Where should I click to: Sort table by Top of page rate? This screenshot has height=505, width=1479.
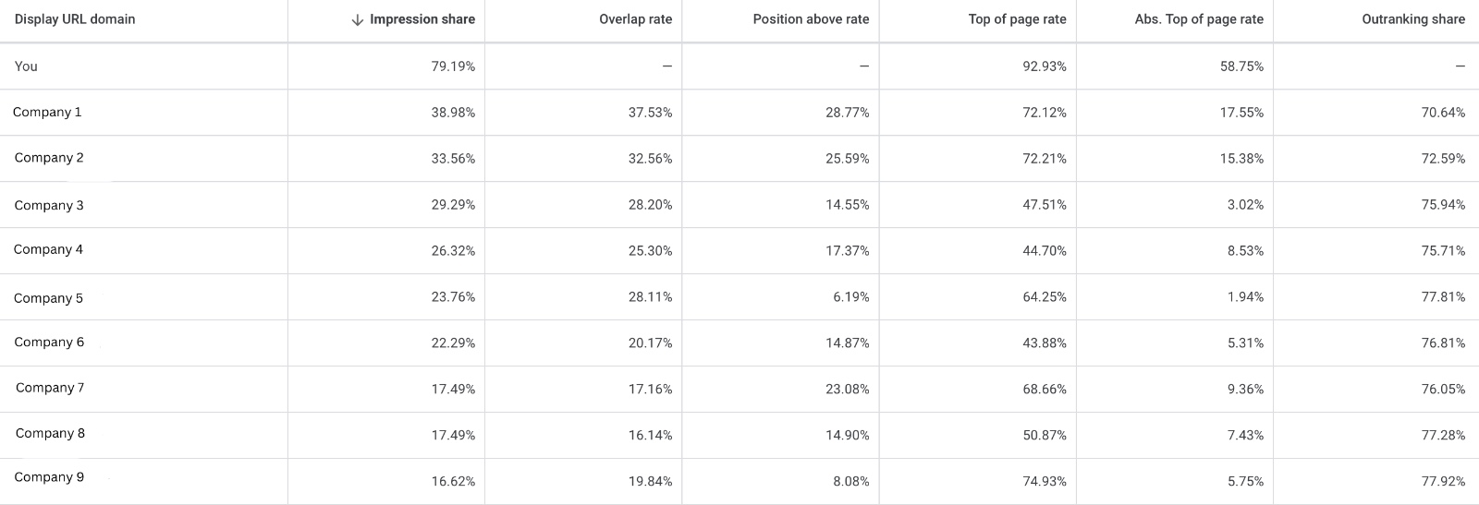coord(1017,19)
